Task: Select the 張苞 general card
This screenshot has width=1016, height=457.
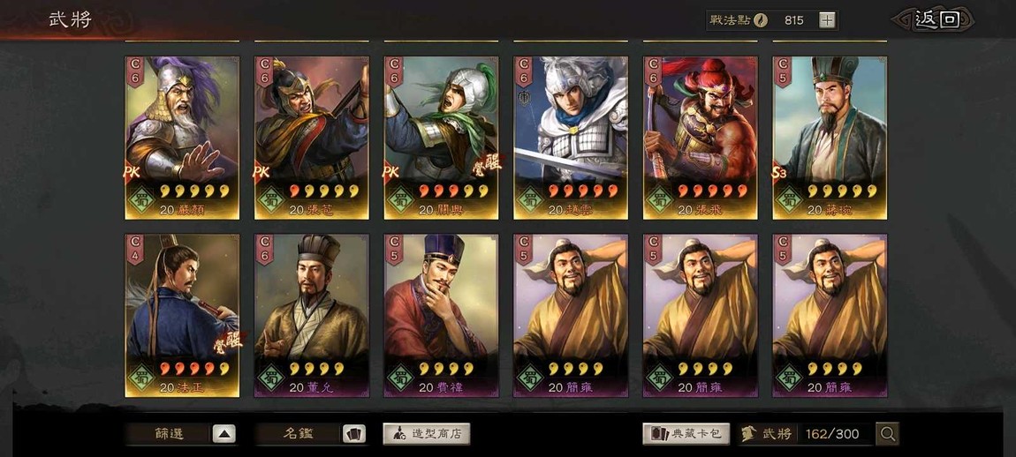Action: tap(312, 138)
